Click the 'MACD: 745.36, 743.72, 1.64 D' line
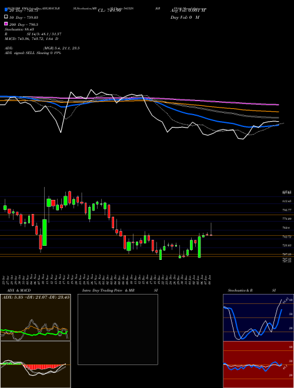This screenshot has height=388, width=294. pyautogui.click(x=32, y=39)
